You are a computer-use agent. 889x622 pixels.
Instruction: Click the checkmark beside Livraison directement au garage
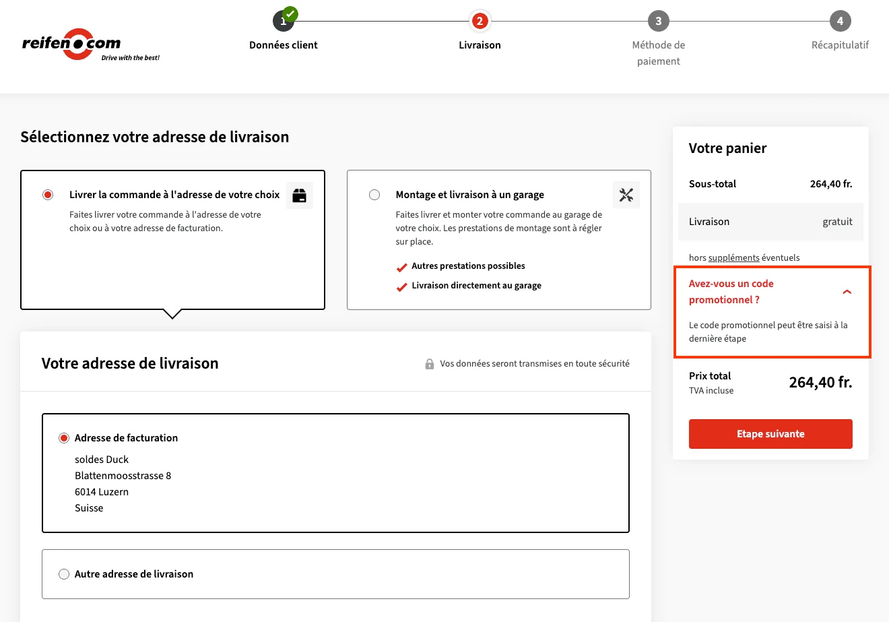pos(402,285)
